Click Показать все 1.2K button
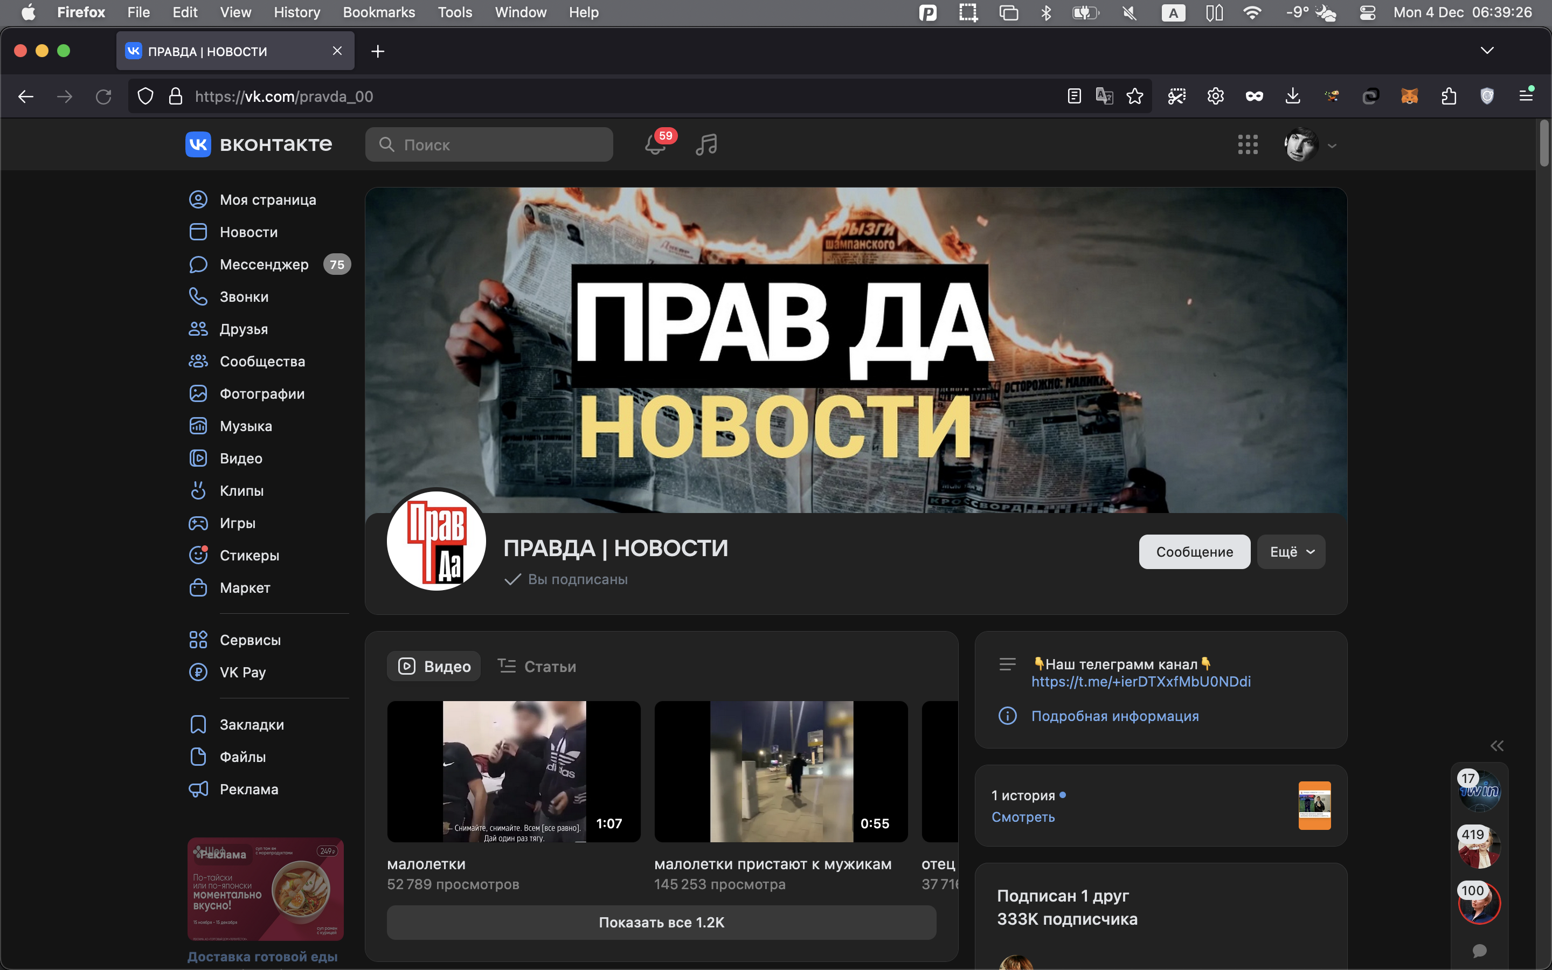Viewport: 1552px width, 970px height. 661,923
